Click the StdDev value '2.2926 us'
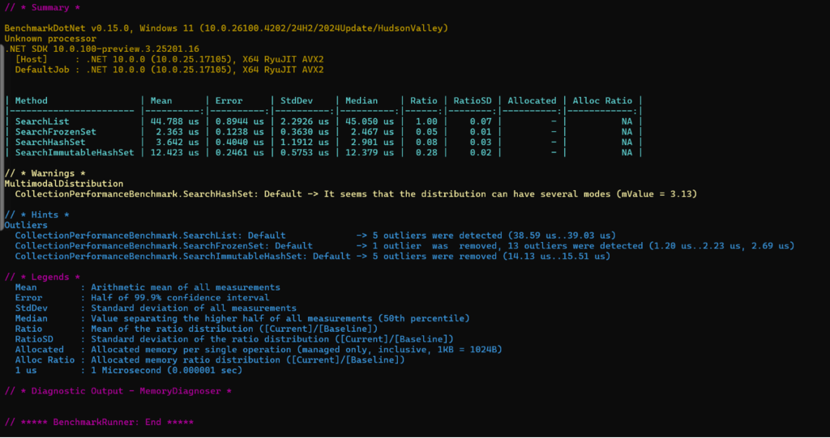This screenshot has width=830, height=438. click(305, 121)
